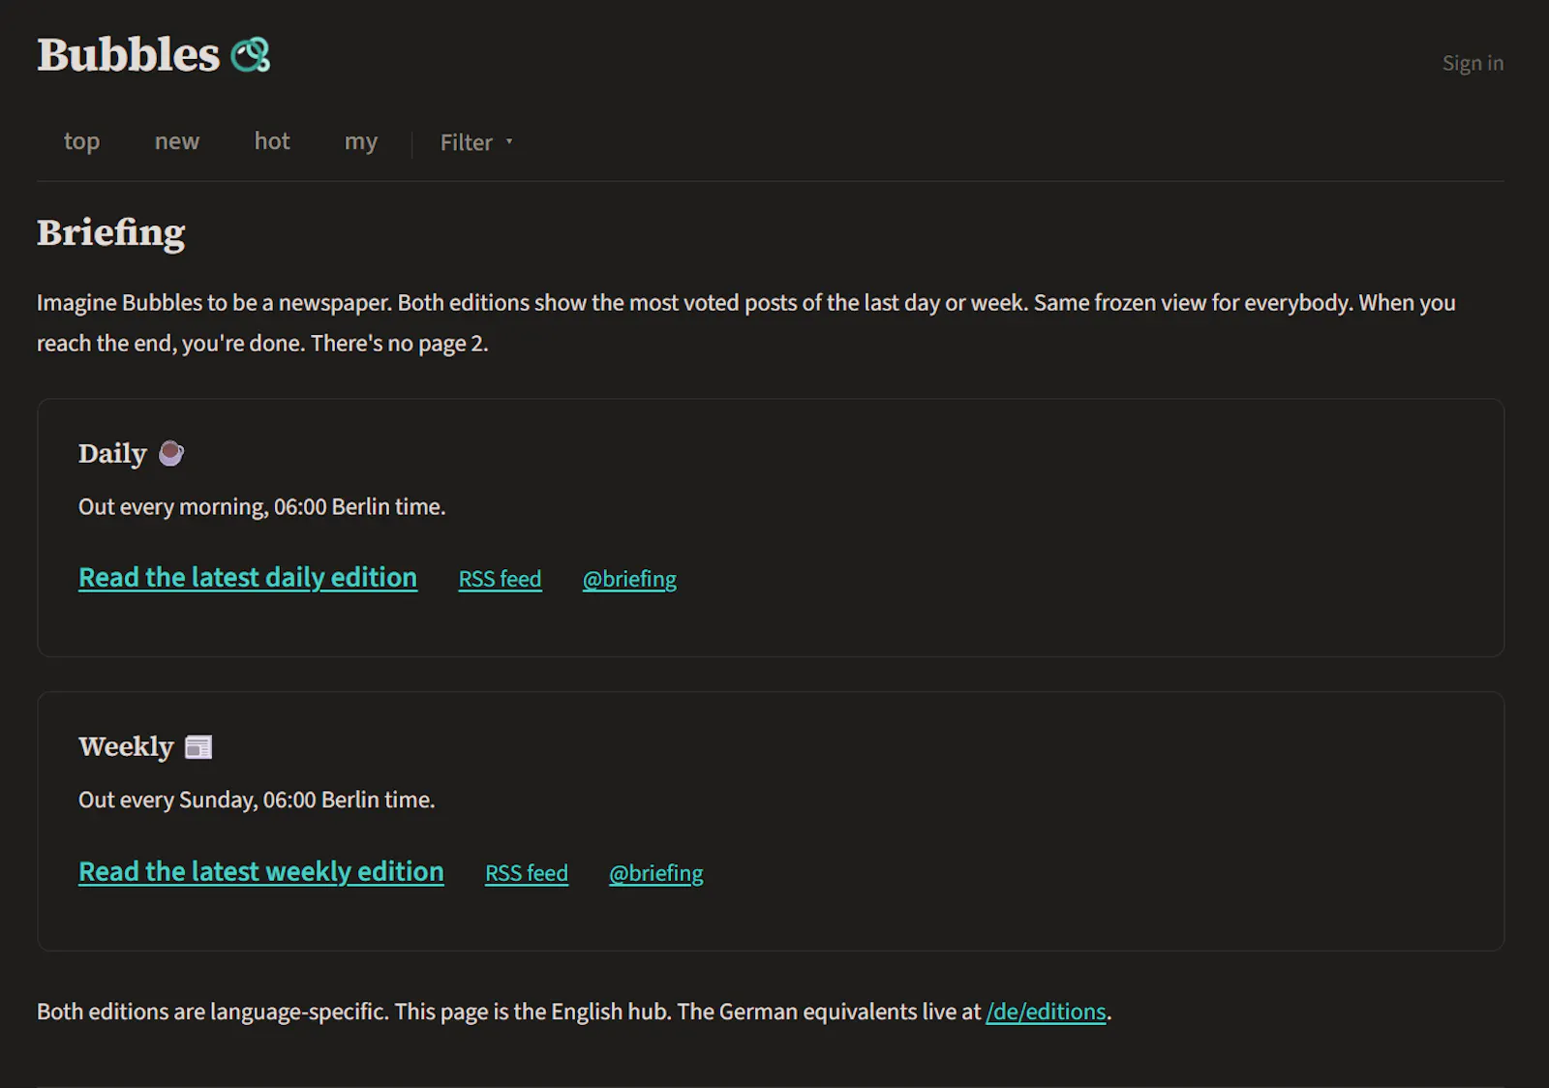Switch to the my tab
This screenshot has width=1549, height=1088.
tap(361, 141)
